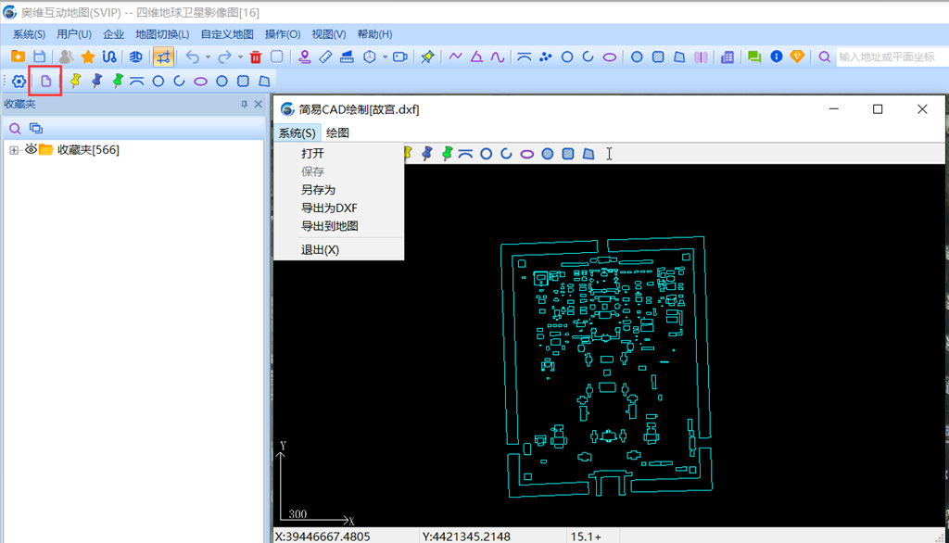
Task: Click the red-highlighted new document icon
Action: (x=45, y=81)
